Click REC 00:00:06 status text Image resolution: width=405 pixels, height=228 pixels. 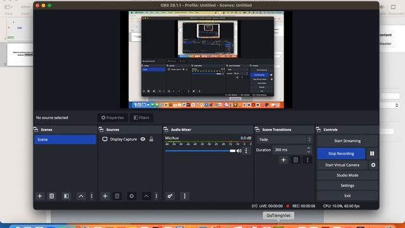tap(304, 206)
